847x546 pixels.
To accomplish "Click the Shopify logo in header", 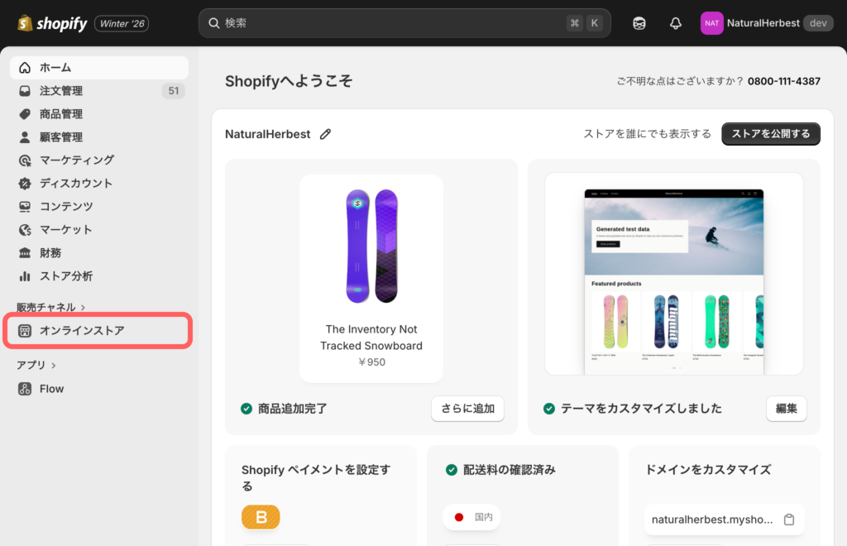I will point(52,23).
